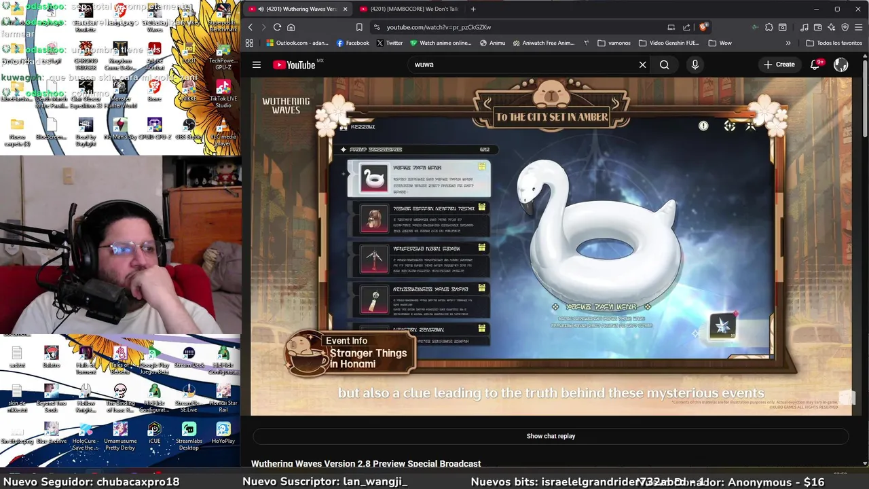
Task: Reload the page in the browser
Action: pos(277,27)
